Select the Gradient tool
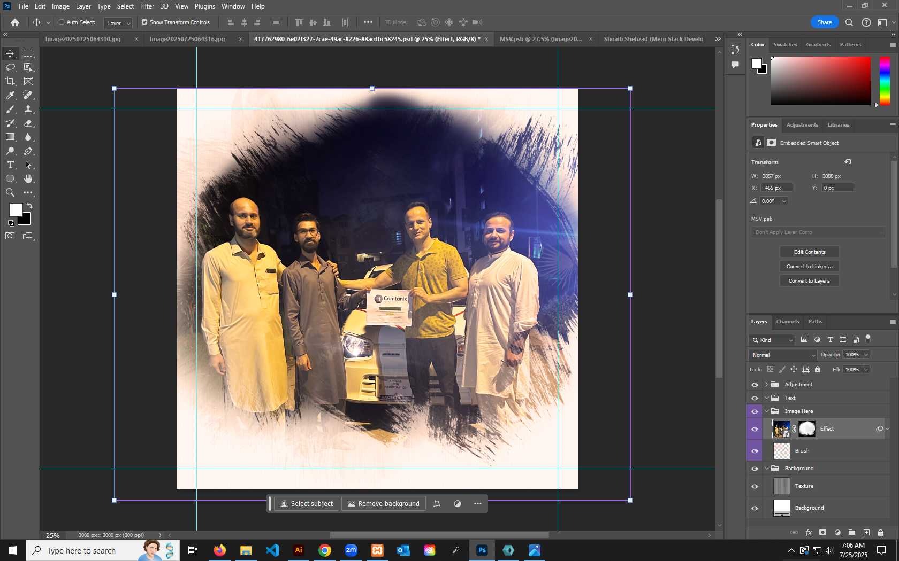Image resolution: width=899 pixels, height=561 pixels. click(x=10, y=137)
